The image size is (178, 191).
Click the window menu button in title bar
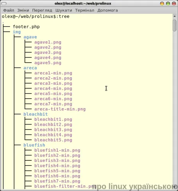4,3
